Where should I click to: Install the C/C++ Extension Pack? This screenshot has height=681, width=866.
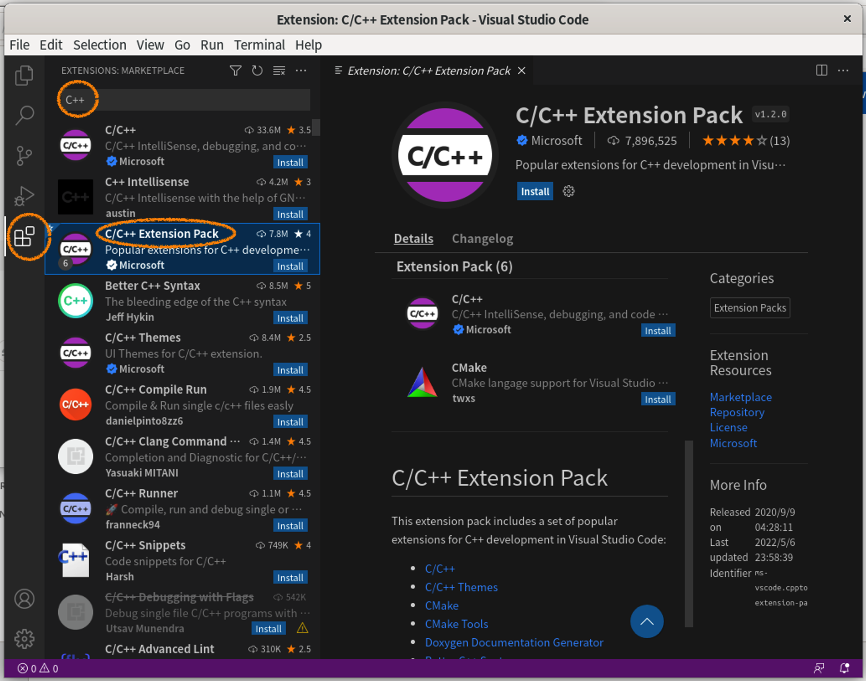[x=534, y=191]
